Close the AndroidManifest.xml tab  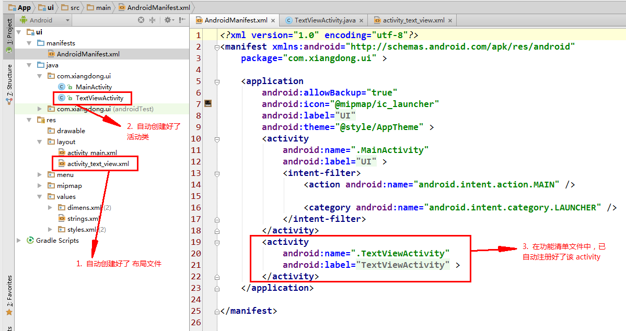[x=273, y=20]
